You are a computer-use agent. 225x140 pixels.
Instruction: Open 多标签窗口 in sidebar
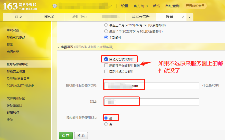tap(14, 105)
